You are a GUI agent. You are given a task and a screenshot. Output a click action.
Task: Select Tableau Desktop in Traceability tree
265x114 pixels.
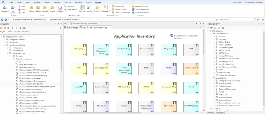[225, 45]
